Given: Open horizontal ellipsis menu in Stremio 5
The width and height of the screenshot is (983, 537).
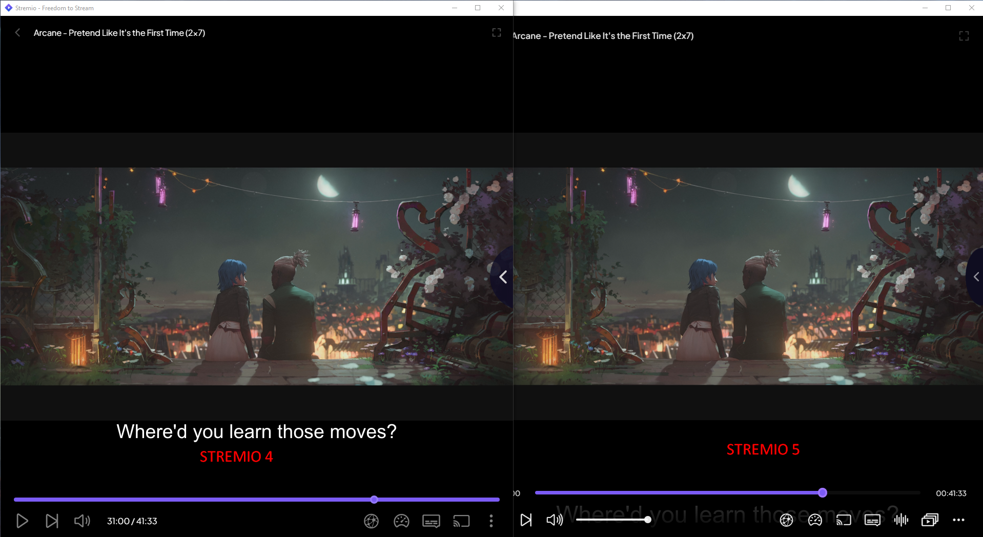Looking at the screenshot, I should (958, 520).
